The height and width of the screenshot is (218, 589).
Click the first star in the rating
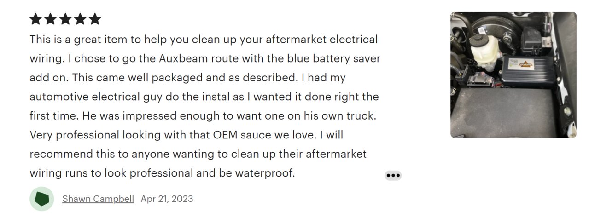pyautogui.click(x=36, y=19)
